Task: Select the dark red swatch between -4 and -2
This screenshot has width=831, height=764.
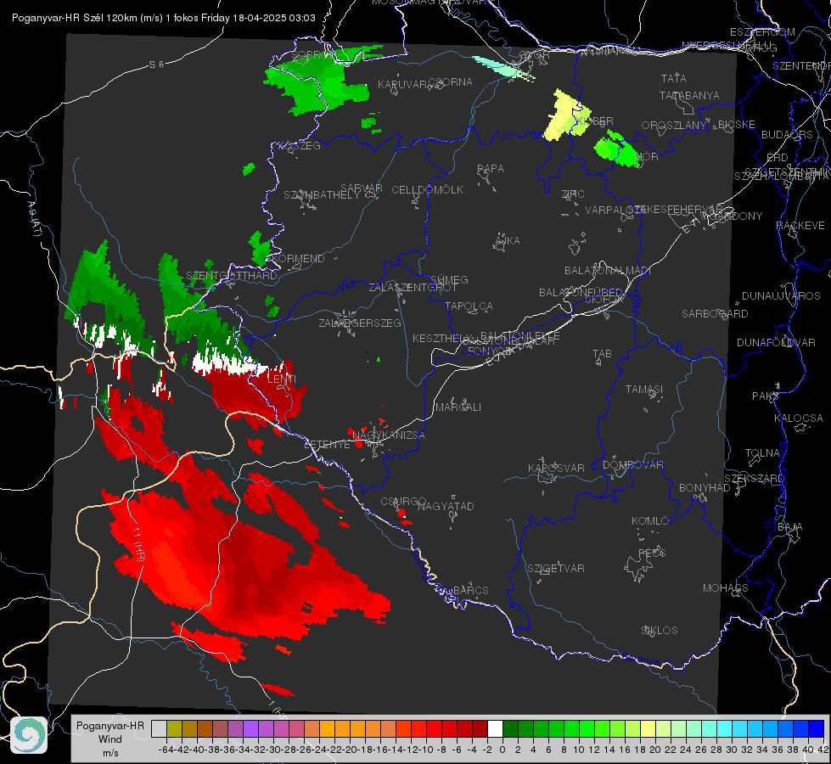Action: click(480, 728)
